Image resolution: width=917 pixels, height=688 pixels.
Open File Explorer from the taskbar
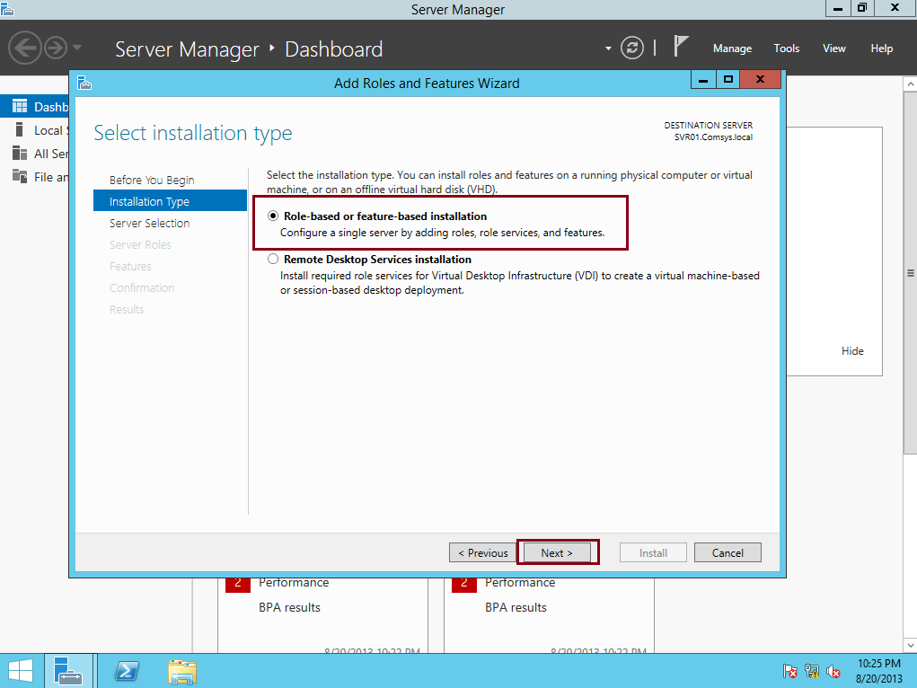click(182, 671)
